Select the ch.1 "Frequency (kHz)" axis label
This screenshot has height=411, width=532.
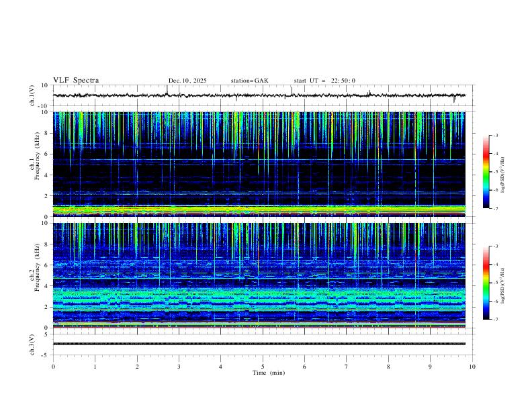38,156
